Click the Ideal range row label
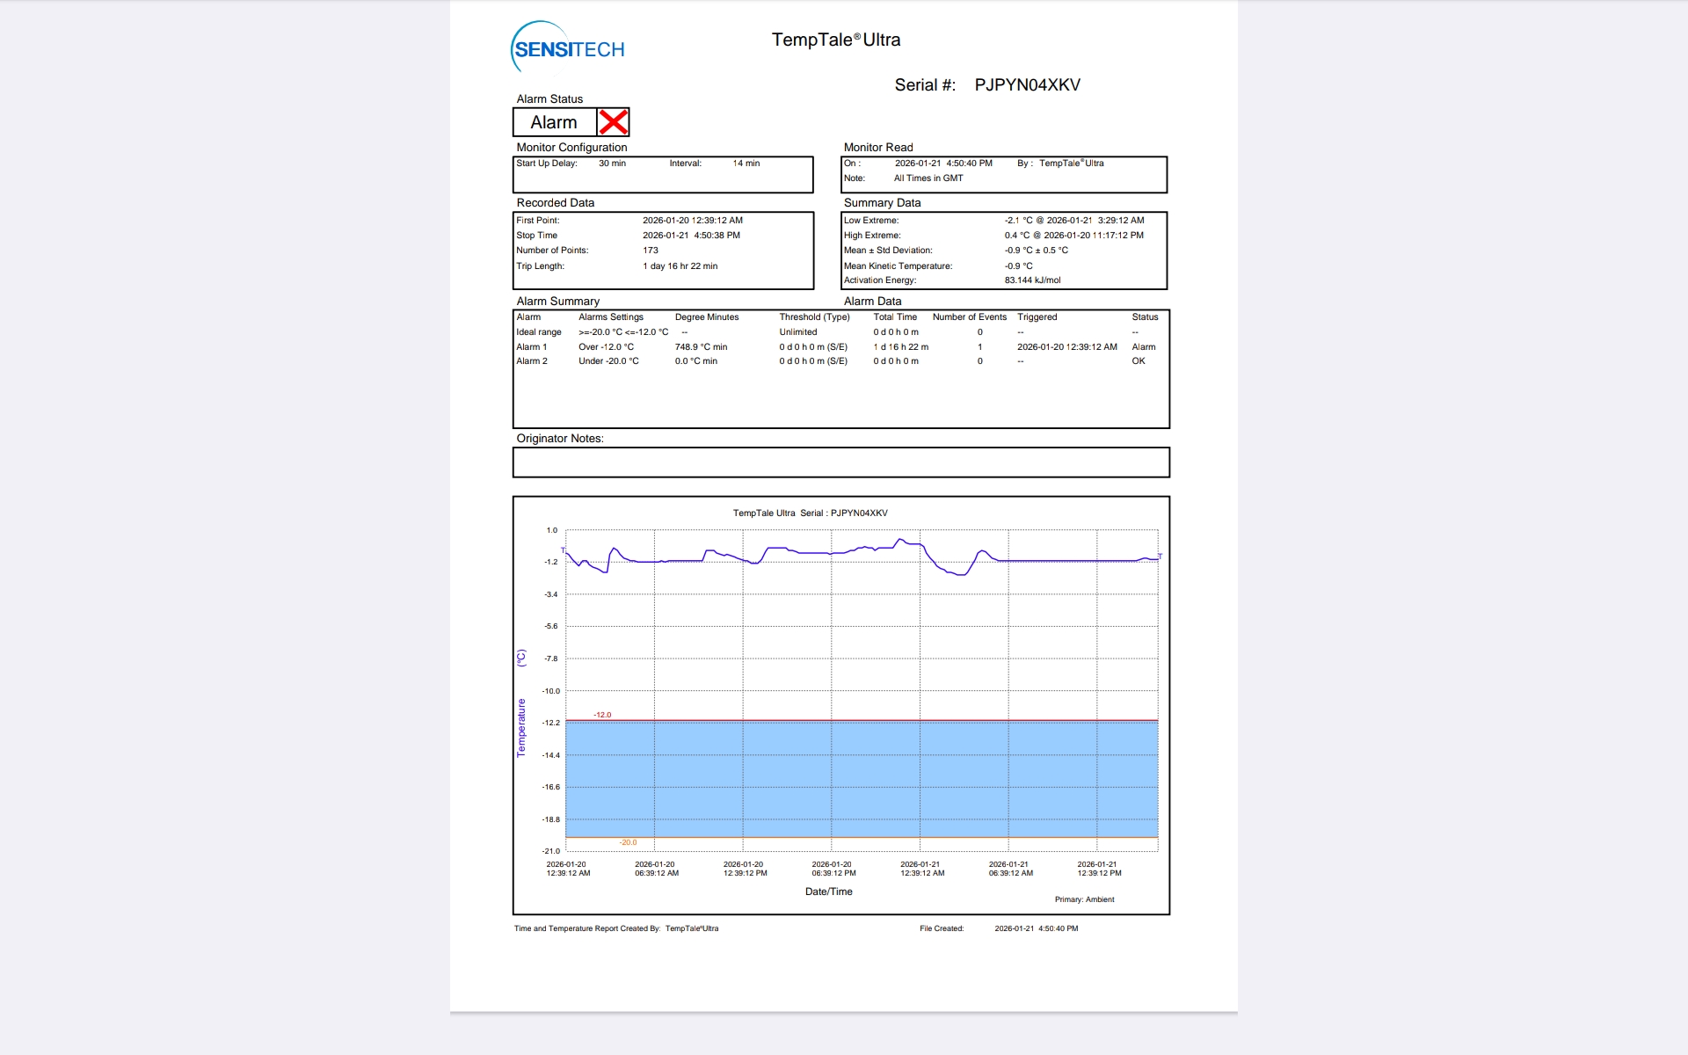Image resolution: width=1688 pixels, height=1055 pixels. click(x=539, y=332)
